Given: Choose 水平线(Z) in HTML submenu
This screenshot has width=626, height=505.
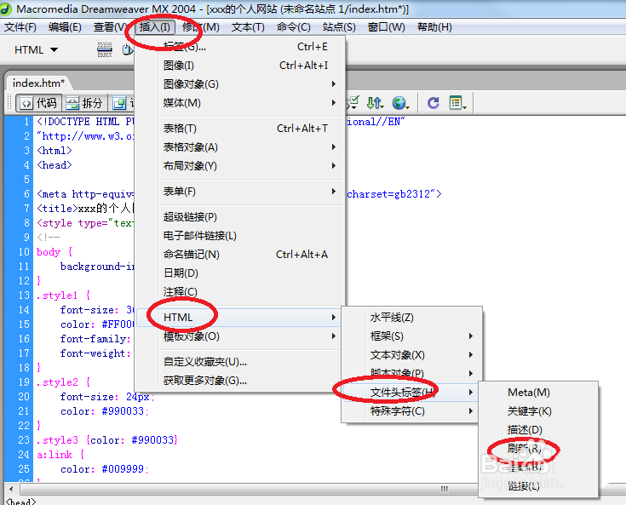Looking at the screenshot, I should tap(411, 318).
